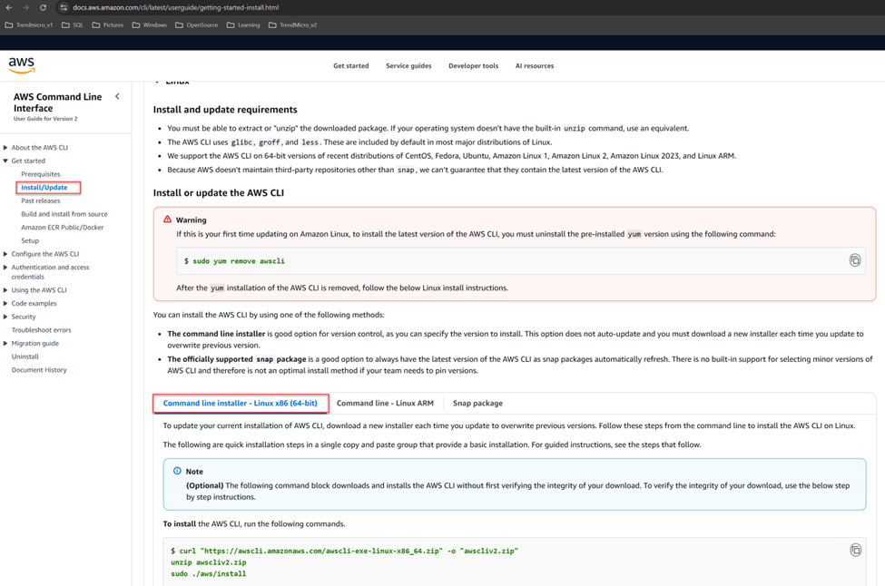The height and width of the screenshot is (586, 885).
Task: Open the Past releases link
Action: (41, 200)
